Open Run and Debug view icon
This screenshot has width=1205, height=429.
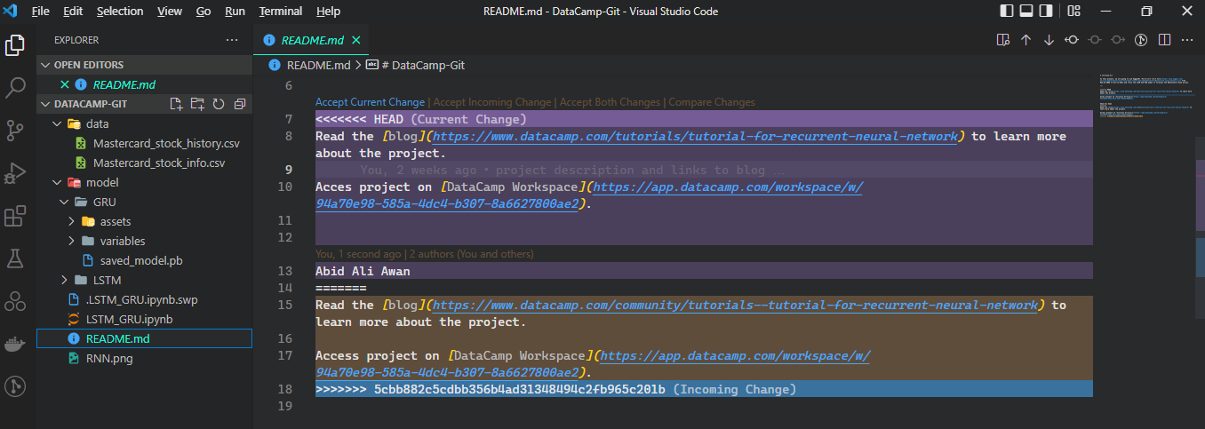click(x=15, y=173)
